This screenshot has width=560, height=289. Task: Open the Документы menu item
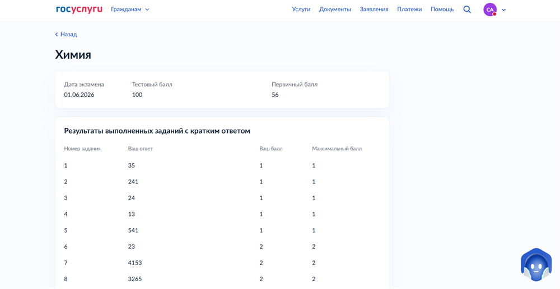[x=335, y=10]
